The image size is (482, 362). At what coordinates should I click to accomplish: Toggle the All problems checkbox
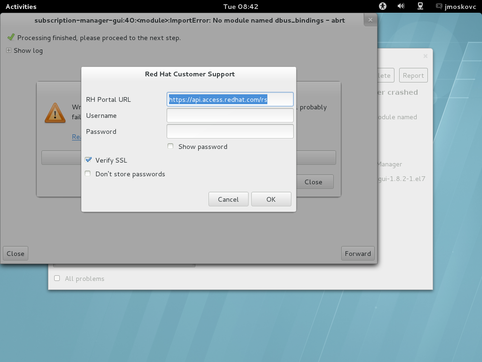(57, 278)
